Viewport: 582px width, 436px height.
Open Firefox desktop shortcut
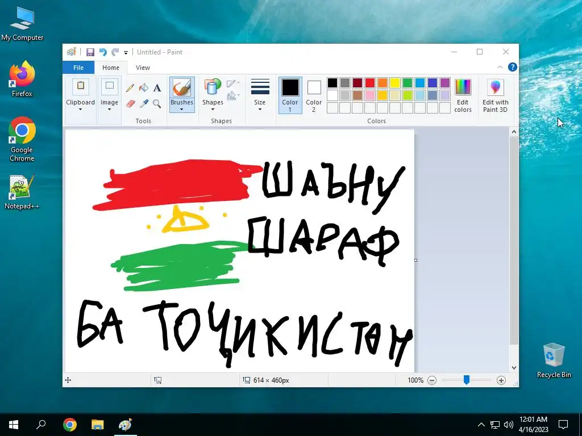(22, 79)
